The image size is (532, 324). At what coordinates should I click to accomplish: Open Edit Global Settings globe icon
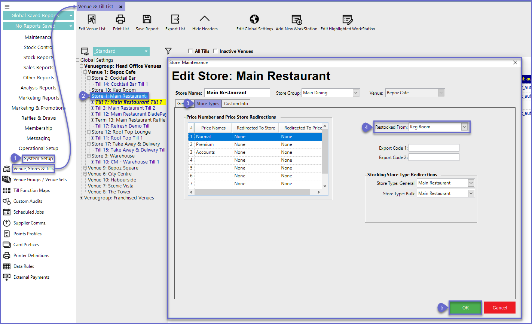254,19
